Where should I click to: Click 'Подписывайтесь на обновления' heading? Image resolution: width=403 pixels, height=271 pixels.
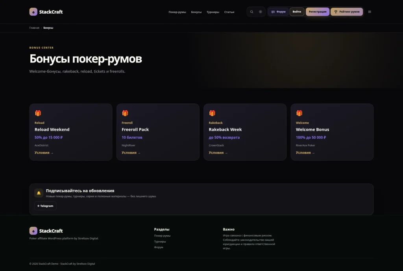coord(80,191)
